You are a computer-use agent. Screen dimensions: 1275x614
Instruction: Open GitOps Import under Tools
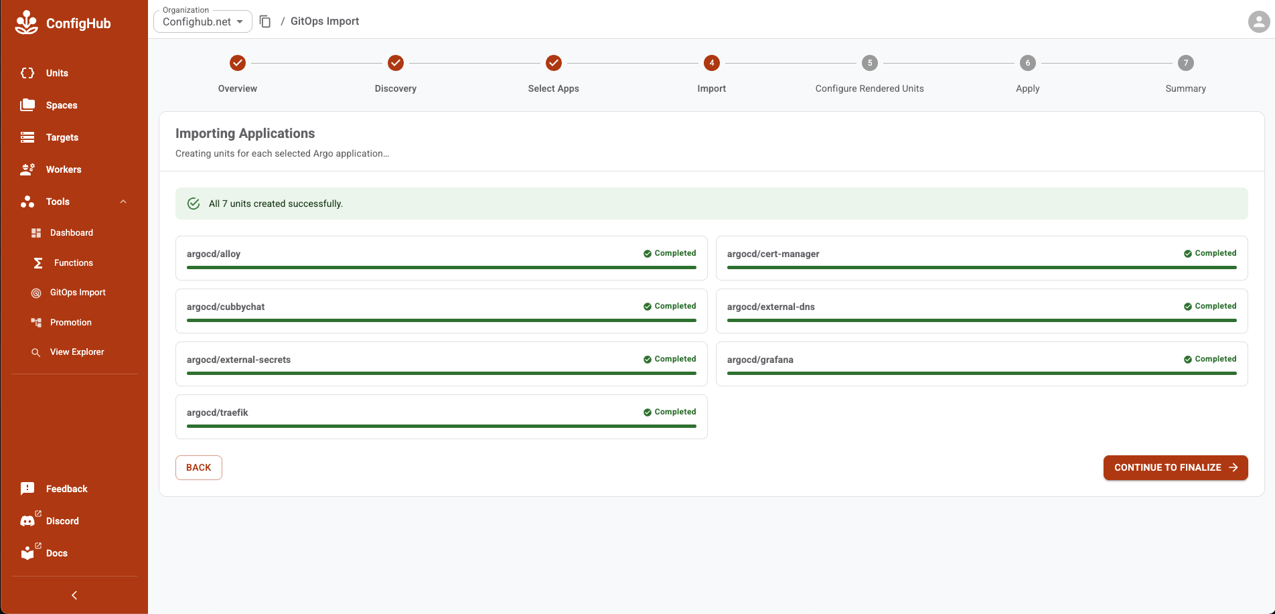click(x=78, y=293)
